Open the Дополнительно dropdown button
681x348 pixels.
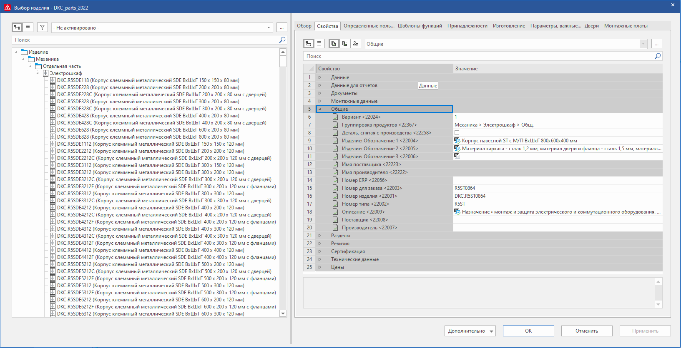(470, 331)
